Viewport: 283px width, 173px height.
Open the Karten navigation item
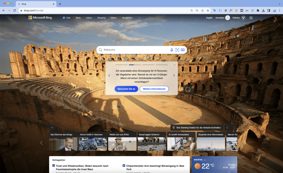[114, 18]
